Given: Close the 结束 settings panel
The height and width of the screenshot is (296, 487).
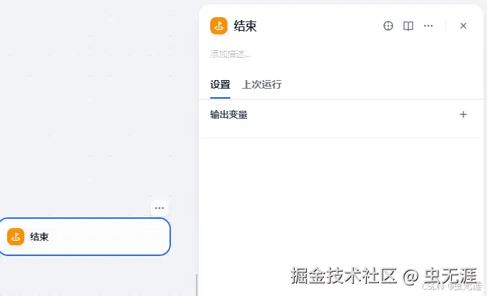Looking at the screenshot, I should (x=463, y=26).
